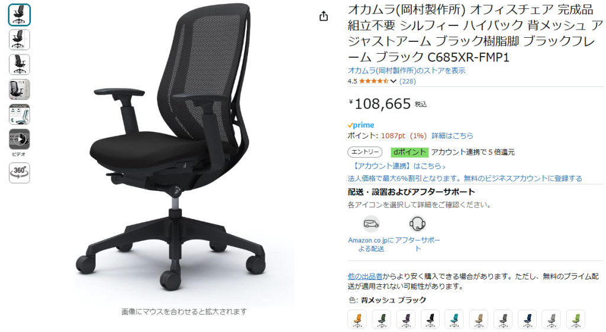Click the after-support headset icon

pyautogui.click(x=417, y=224)
